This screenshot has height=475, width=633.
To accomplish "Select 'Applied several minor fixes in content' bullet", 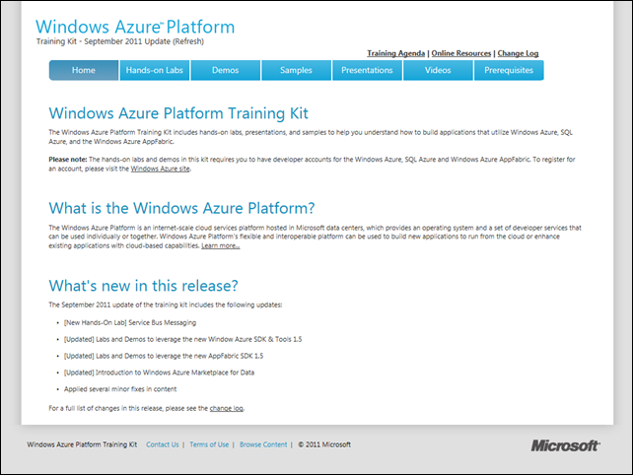I will point(120,389).
